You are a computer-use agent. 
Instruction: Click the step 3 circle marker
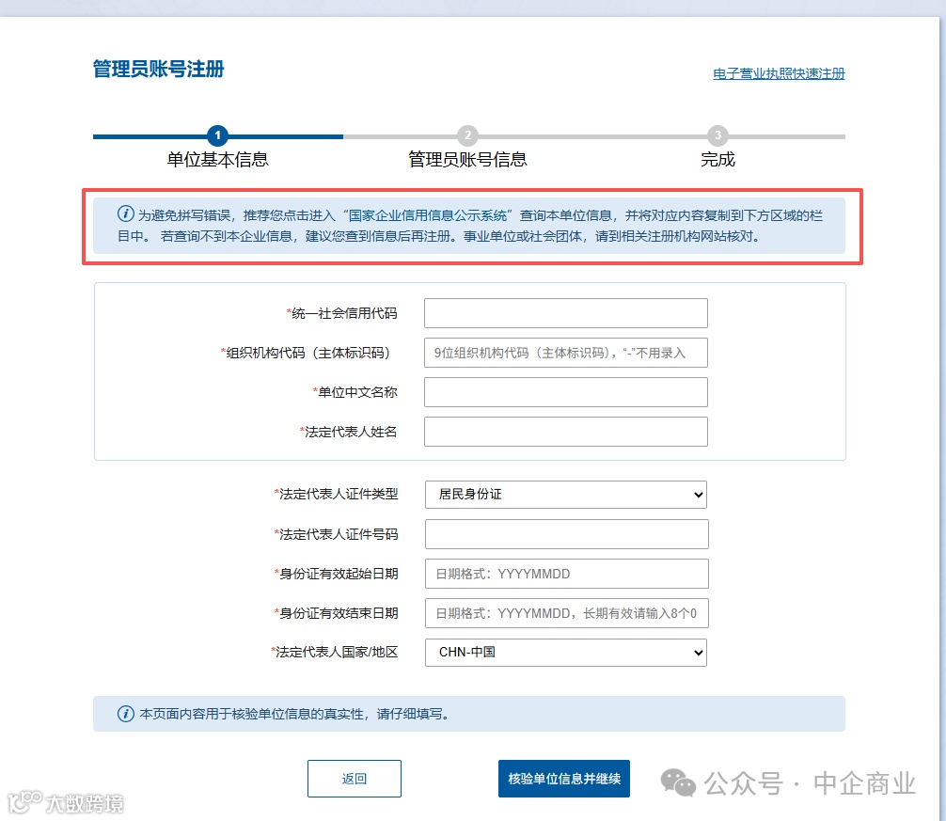[717, 135]
